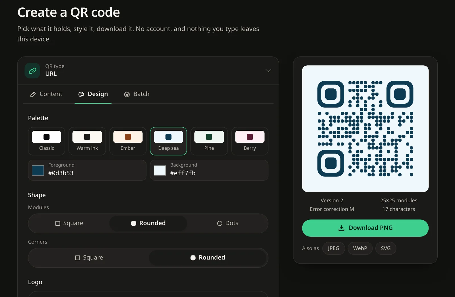Expand the QR type URL dropdown chevron
This screenshot has width=455, height=297.
coord(268,70)
